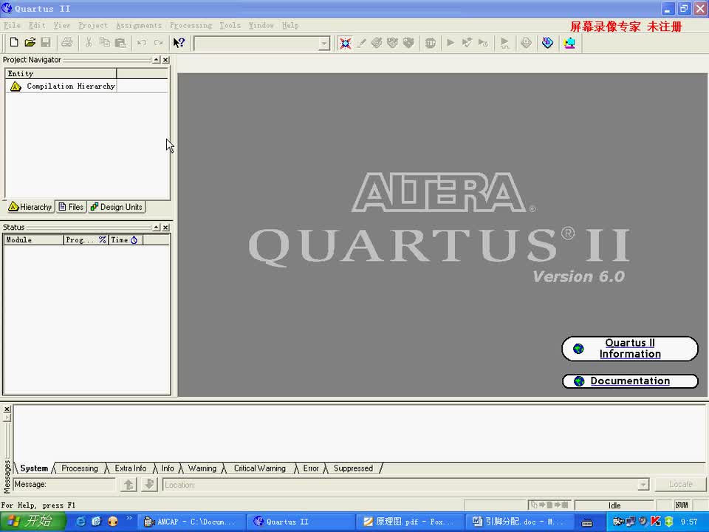Click the Redo arrow icon
The image size is (709, 532).
158,43
